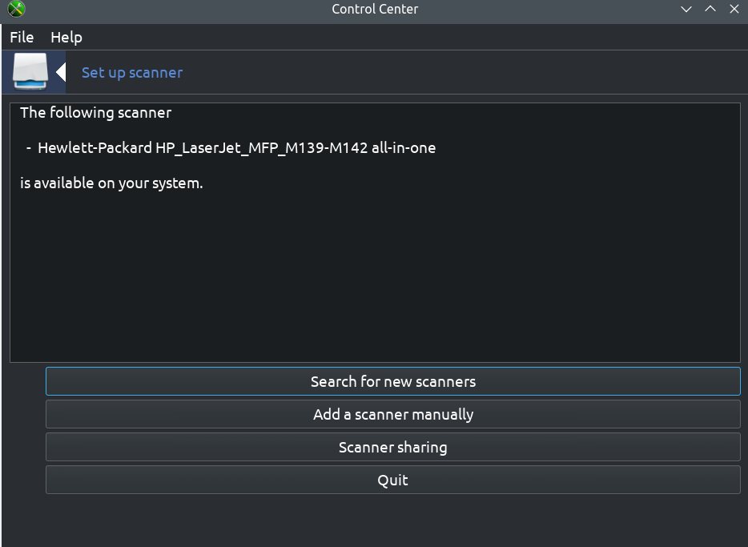Viewport: 748px width, 547px height.
Task: Open the Help menu
Action: (66, 37)
